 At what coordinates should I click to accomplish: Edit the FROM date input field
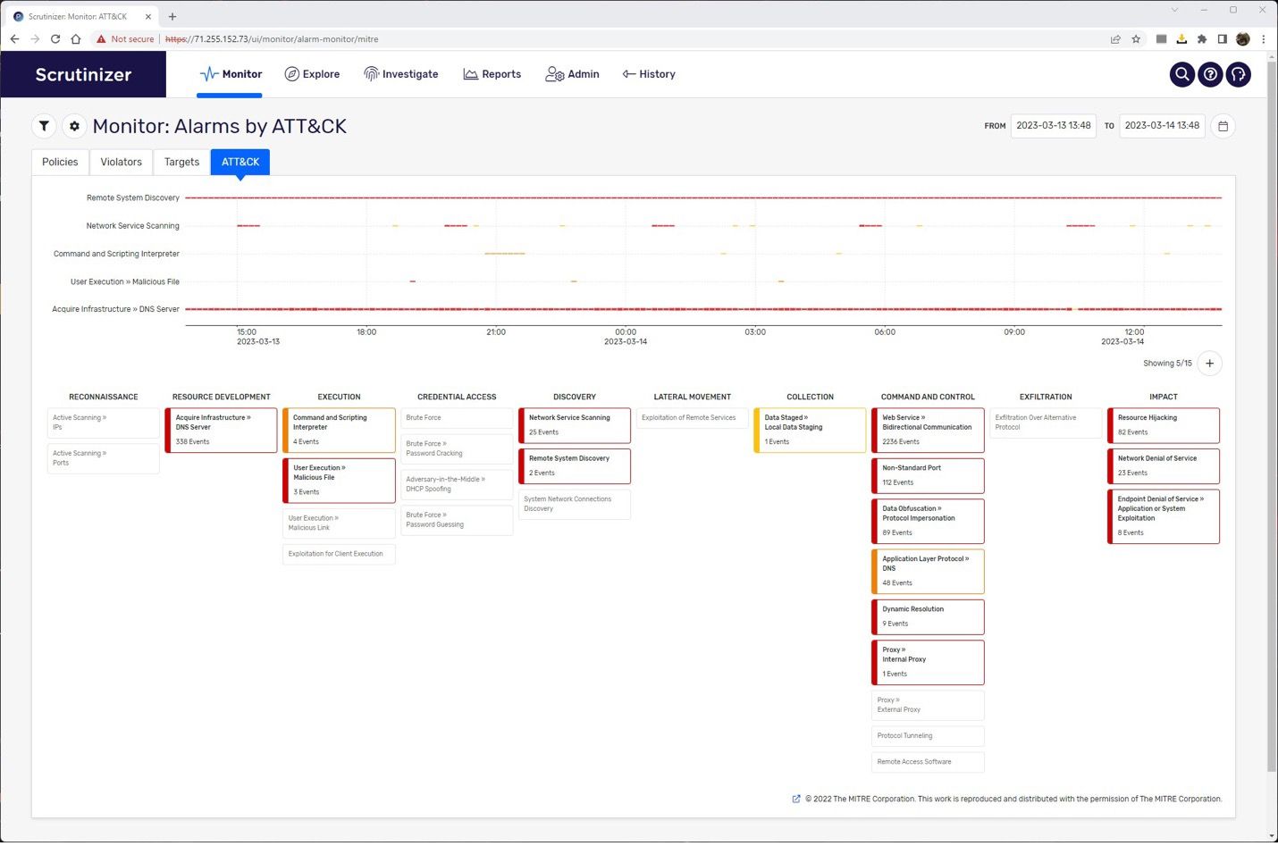point(1053,126)
